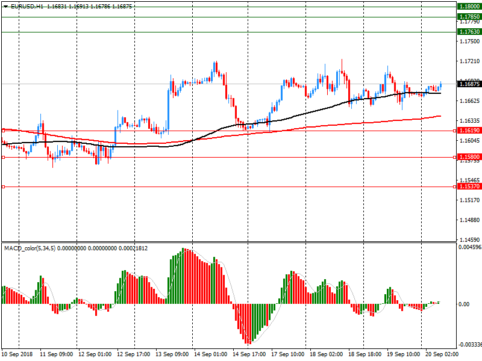Select the 10 Sep 2018 date label
The width and height of the screenshot is (482, 361).
[x=17, y=354]
